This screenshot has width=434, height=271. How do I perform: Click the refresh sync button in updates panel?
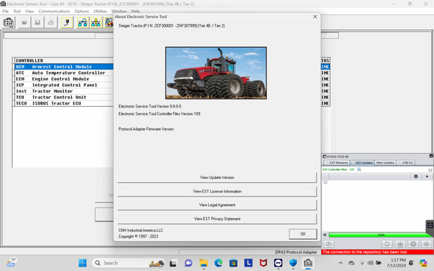click(387, 244)
